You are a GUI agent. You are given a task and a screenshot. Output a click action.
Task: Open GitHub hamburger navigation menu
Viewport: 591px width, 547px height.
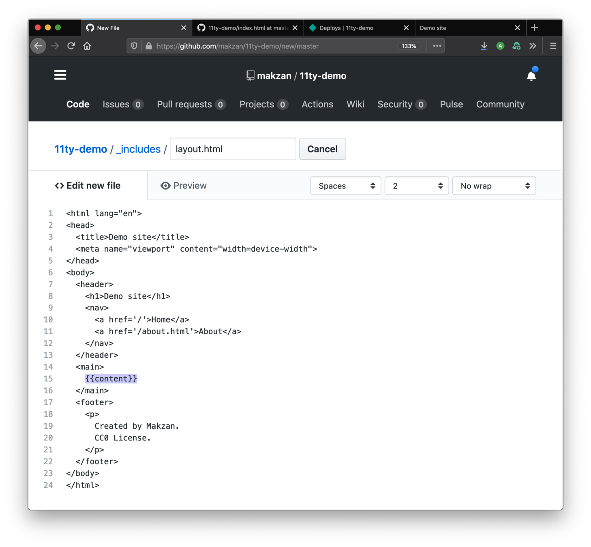(60, 75)
